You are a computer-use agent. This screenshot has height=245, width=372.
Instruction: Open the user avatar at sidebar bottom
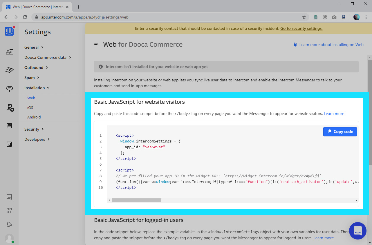click(x=9, y=238)
